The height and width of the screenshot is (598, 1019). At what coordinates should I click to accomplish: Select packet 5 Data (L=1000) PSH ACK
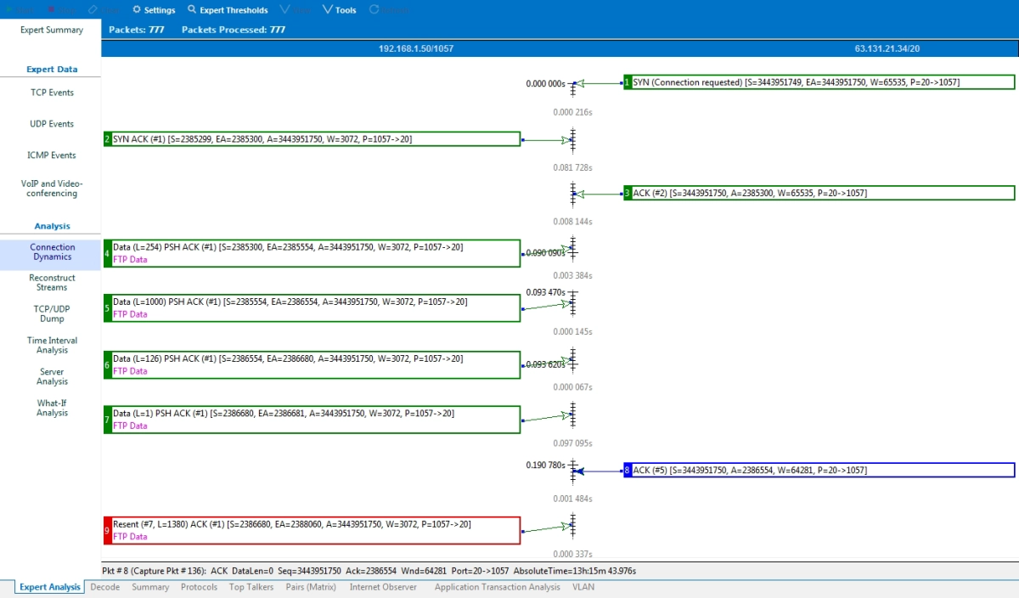[312, 307]
